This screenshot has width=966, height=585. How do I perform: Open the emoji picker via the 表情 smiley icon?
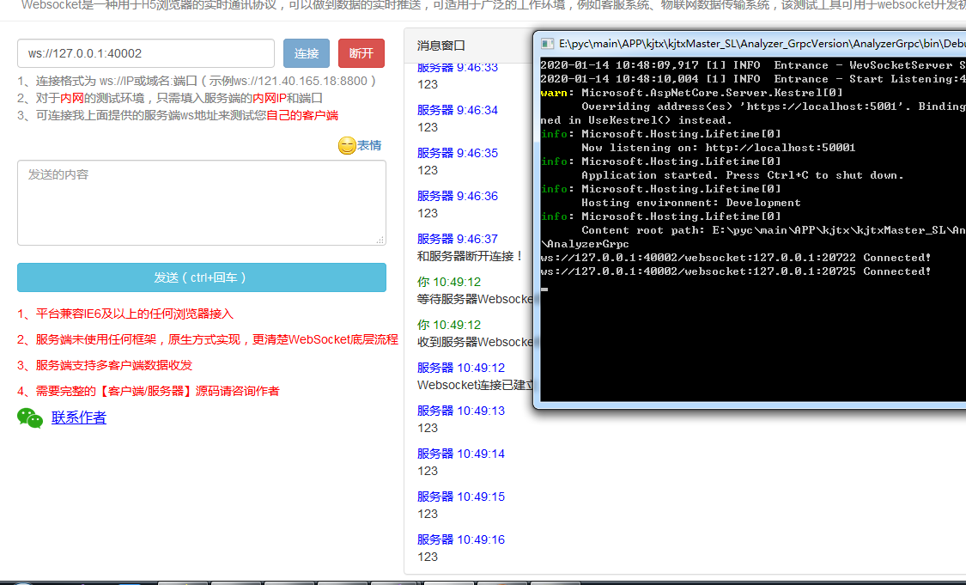(x=346, y=144)
